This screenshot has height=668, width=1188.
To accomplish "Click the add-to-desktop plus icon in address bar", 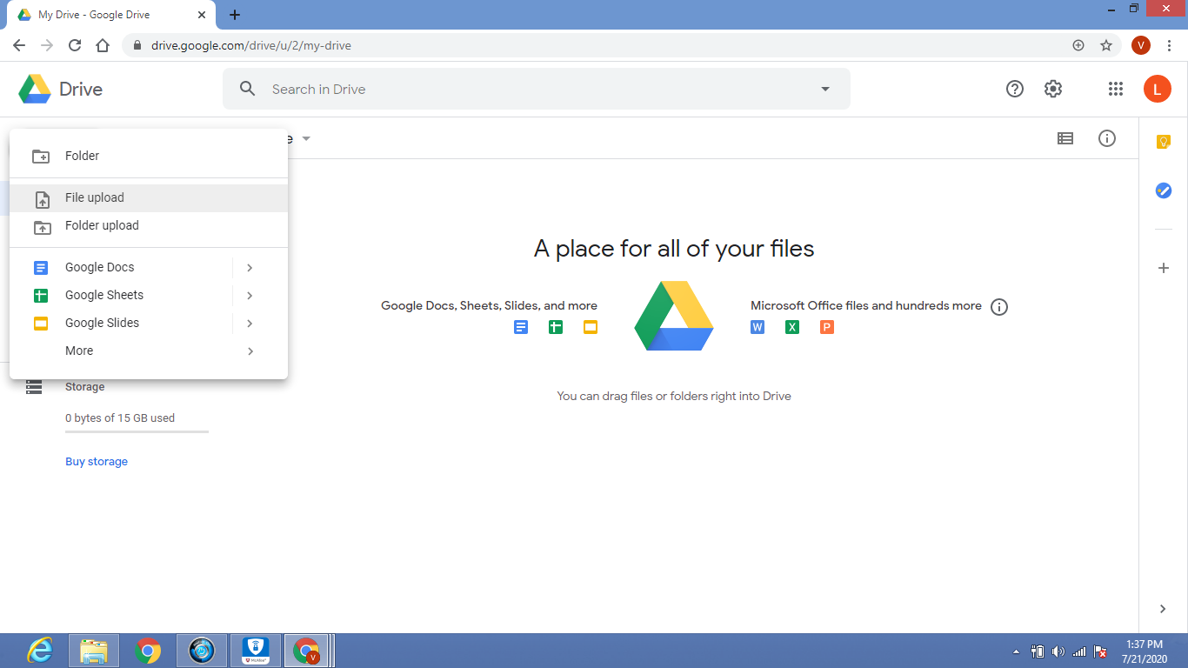I will [x=1078, y=45].
